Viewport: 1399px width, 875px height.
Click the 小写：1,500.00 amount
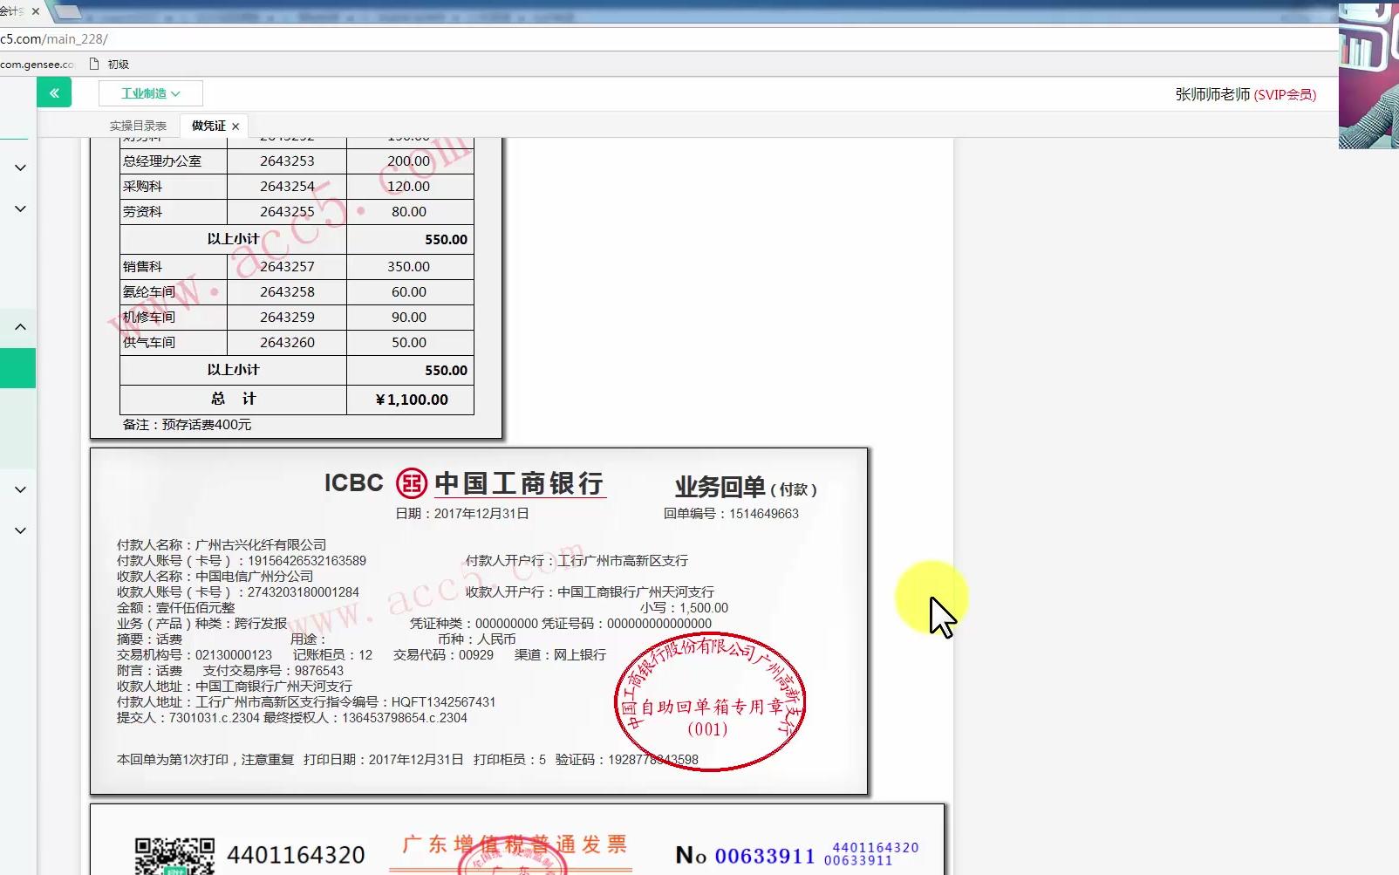pyautogui.click(x=684, y=608)
